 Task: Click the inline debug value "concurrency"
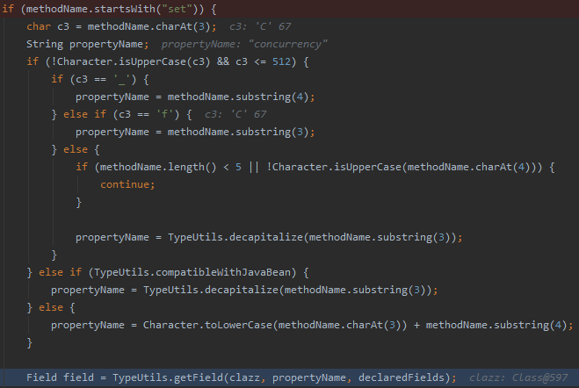click(287, 44)
